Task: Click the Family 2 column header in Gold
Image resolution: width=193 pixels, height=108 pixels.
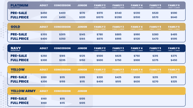Action: (x=100, y=27)
